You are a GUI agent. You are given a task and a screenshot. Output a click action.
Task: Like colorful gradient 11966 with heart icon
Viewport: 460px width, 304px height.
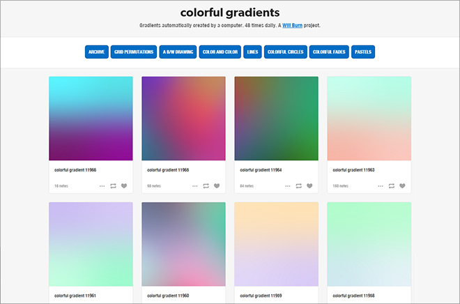click(x=124, y=185)
